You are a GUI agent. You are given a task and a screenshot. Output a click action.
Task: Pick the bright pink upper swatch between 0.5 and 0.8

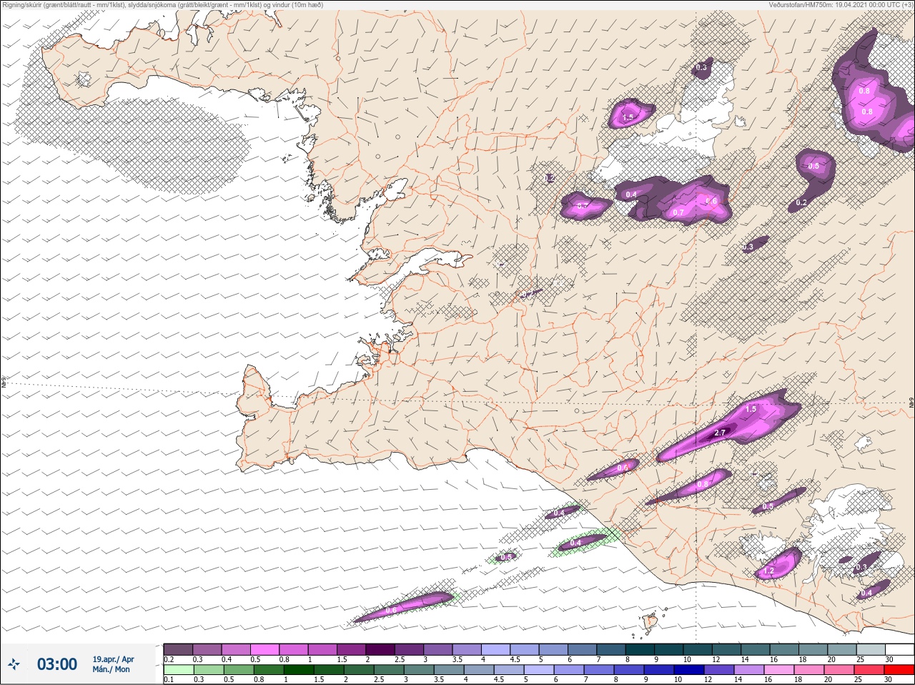[x=265, y=649]
